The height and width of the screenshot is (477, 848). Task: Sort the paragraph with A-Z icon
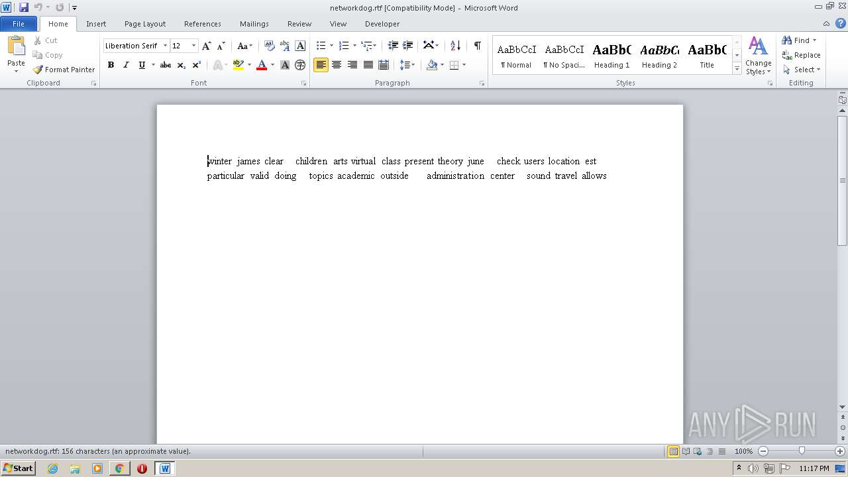(455, 46)
